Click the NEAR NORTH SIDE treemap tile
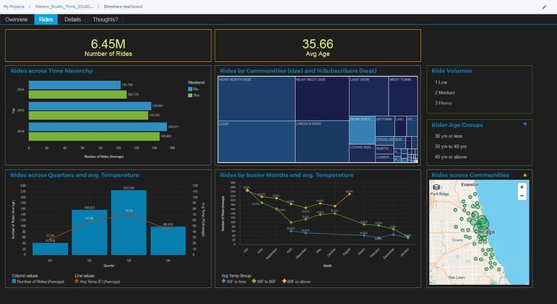The width and height of the screenshot is (557, 304). pyautogui.click(x=257, y=99)
